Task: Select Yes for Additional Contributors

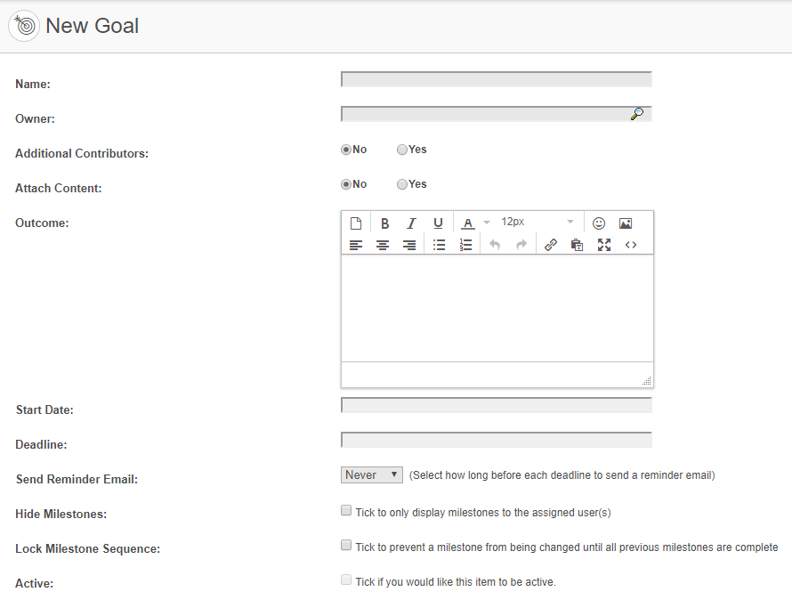Action: pyautogui.click(x=402, y=150)
